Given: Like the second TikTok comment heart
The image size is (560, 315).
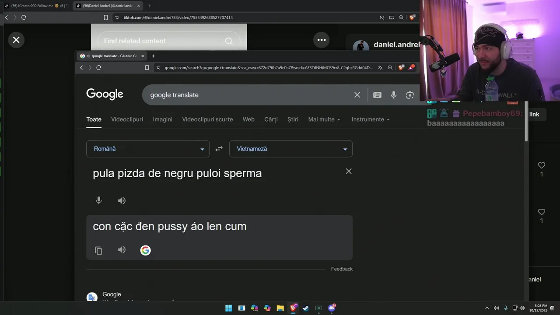Looking at the screenshot, I should tap(542, 212).
